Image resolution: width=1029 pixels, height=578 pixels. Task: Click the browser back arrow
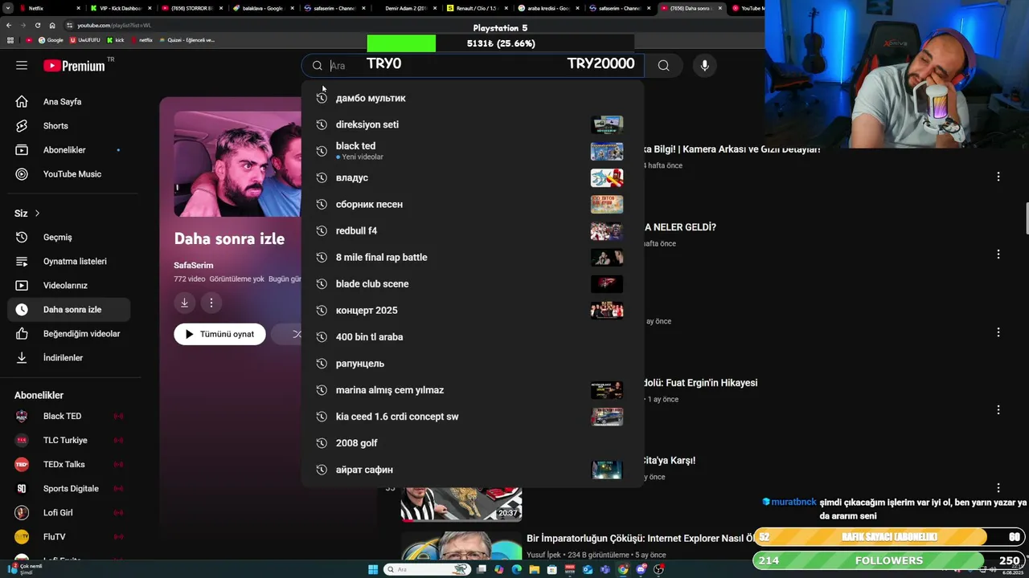pyautogui.click(x=10, y=26)
